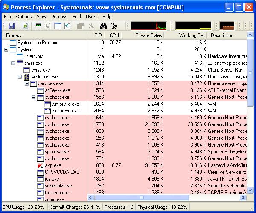Open the Options menu

tap(24, 17)
